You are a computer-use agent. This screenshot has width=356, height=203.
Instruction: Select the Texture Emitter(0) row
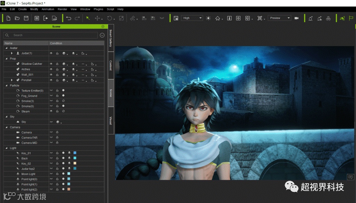(54, 90)
